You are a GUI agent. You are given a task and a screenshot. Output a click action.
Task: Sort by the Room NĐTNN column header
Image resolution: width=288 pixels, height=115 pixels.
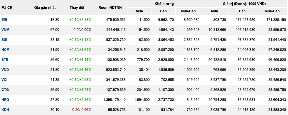[110, 8]
